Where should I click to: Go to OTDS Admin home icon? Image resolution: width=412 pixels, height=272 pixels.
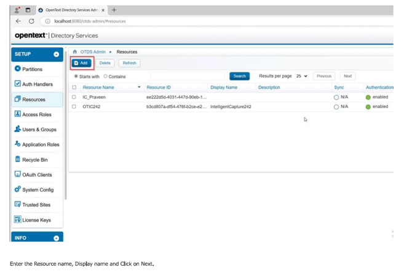[x=75, y=52]
